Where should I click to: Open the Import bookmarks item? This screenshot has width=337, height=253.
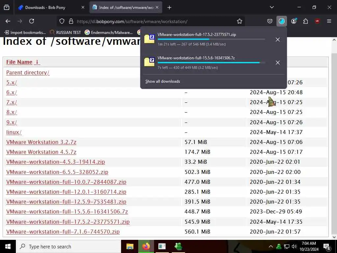point(25,33)
